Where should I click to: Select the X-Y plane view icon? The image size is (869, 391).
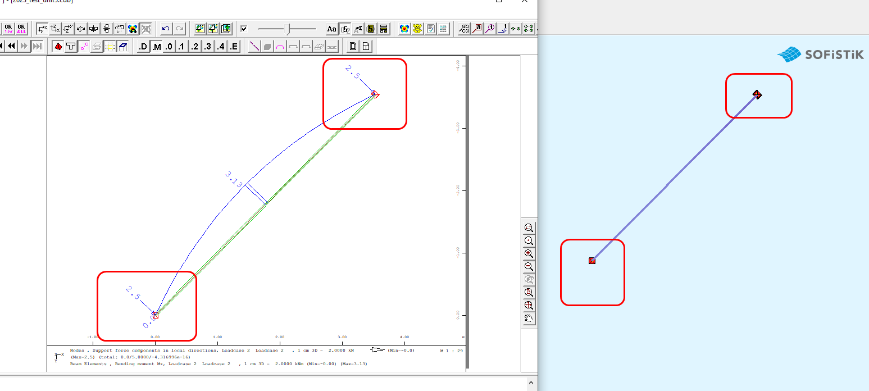pyautogui.click(x=43, y=29)
